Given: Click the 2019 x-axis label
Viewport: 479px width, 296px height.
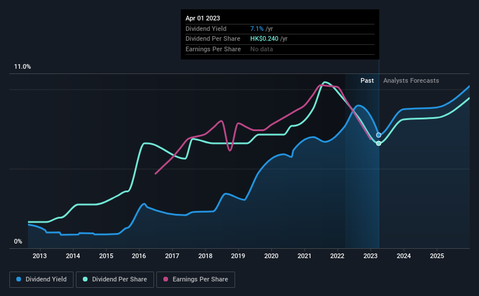Looking at the screenshot, I should 238,256.
